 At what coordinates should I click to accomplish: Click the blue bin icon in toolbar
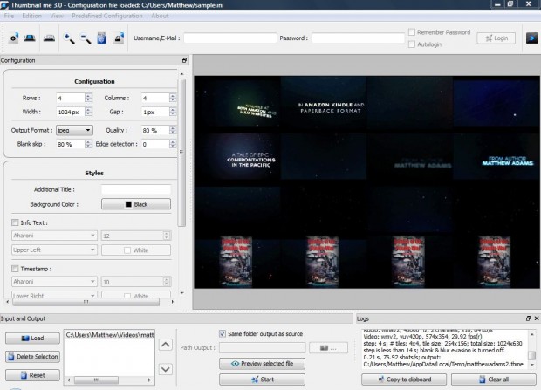[x=101, y=38]
